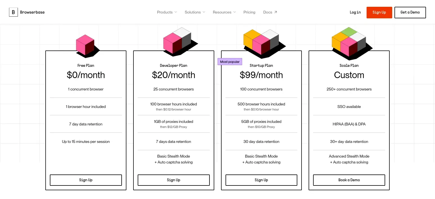Image resolution: width=435 pixels, height=199 pixels.
Task: Expand the Products dropdown menu
Action: coord(167,12)
